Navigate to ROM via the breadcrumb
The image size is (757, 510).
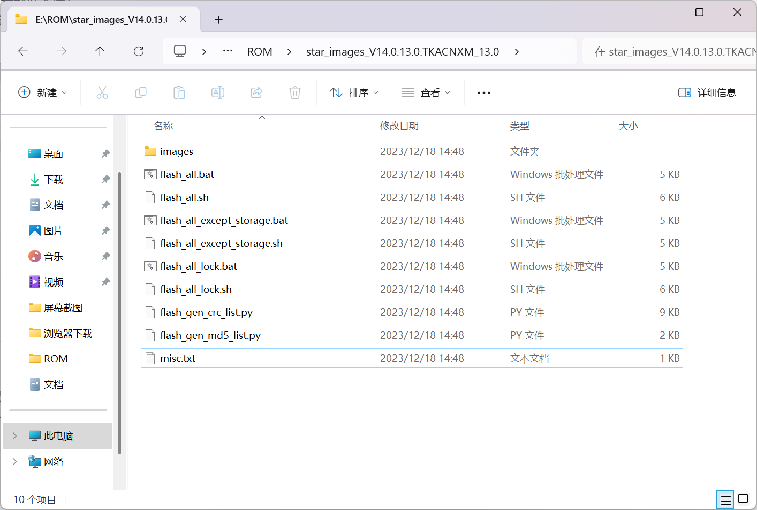[260, 51]
